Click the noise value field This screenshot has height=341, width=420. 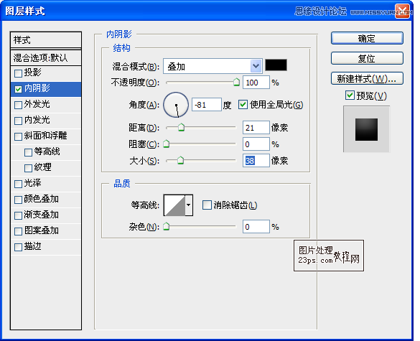coord(256,227)
